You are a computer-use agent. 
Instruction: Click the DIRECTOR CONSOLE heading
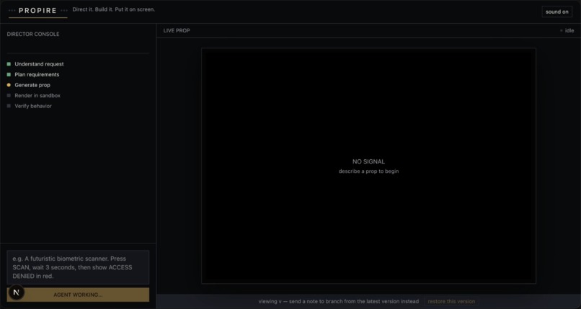point(33,34)
